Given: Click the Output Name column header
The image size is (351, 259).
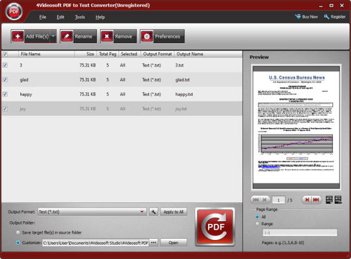Looking at the screenshot, I should [x=190, y=54].
